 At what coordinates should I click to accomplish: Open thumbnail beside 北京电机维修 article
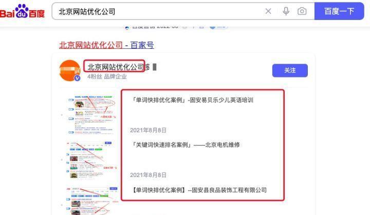[x=92, y=160]
